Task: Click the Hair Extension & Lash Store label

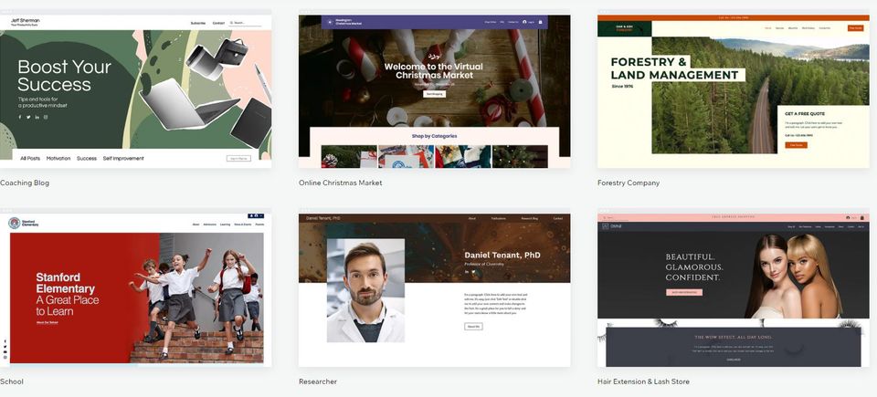Action: pyautogui.click(x=643, y=381)
